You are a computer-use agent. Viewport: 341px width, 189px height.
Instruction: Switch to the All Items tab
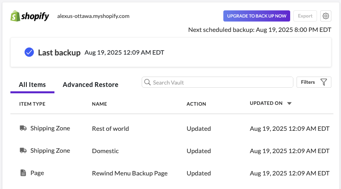tap(32, 85)
